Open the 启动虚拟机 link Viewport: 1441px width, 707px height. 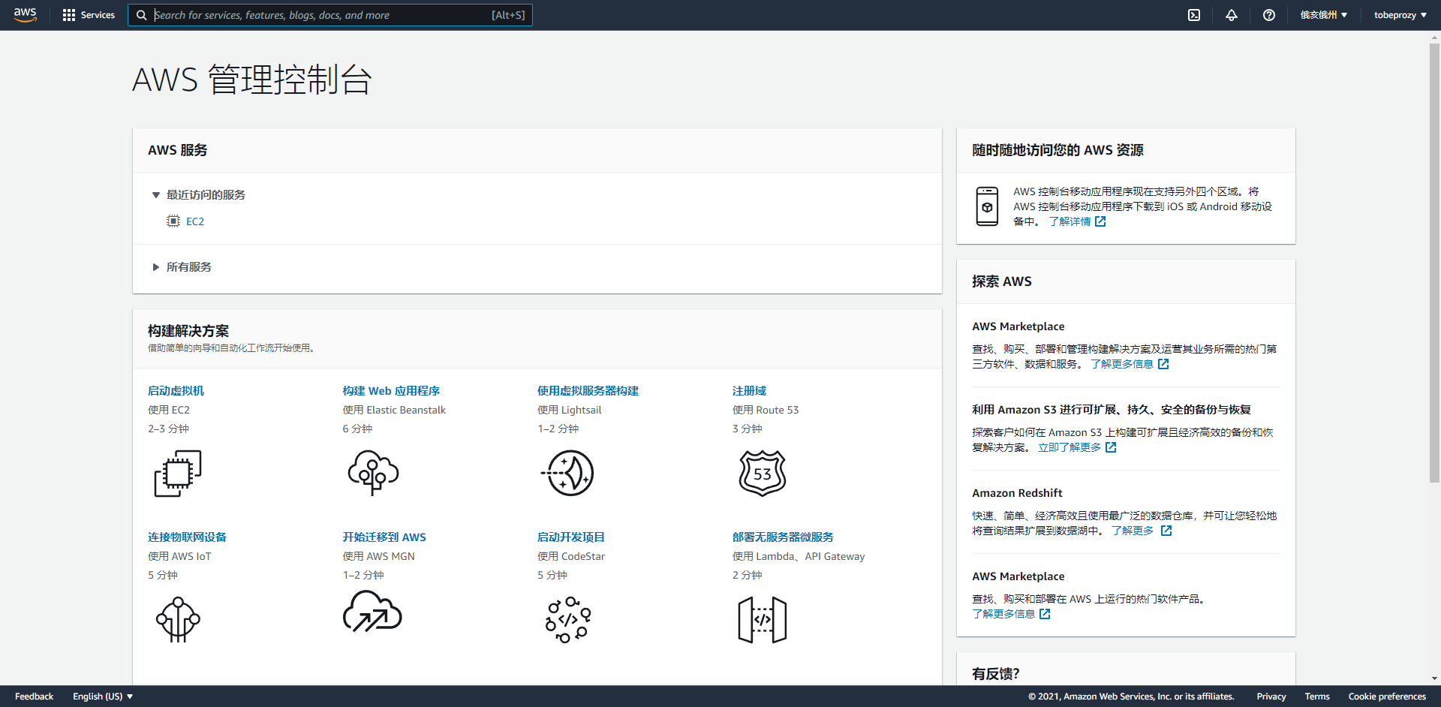176,391
